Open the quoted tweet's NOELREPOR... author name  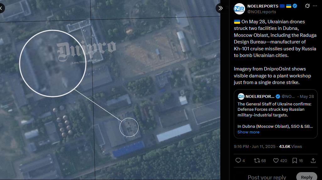pyautogui.click(x=260, y=96)
